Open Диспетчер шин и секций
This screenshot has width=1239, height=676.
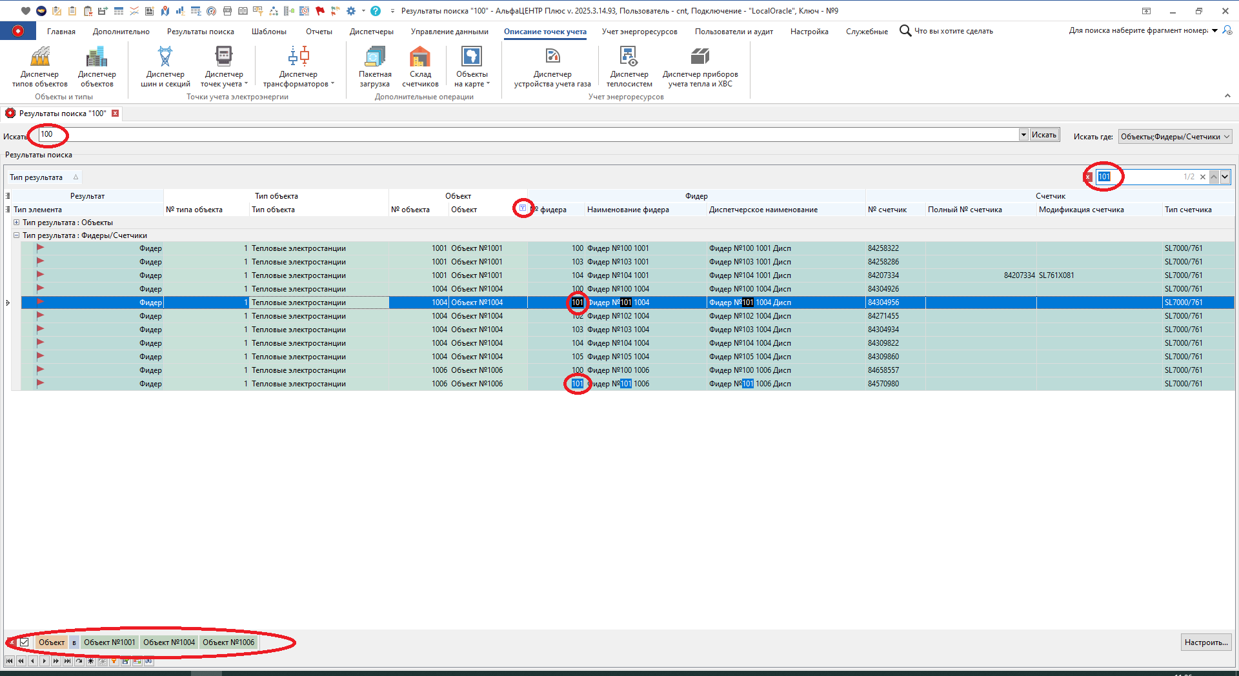pos(165,67)
